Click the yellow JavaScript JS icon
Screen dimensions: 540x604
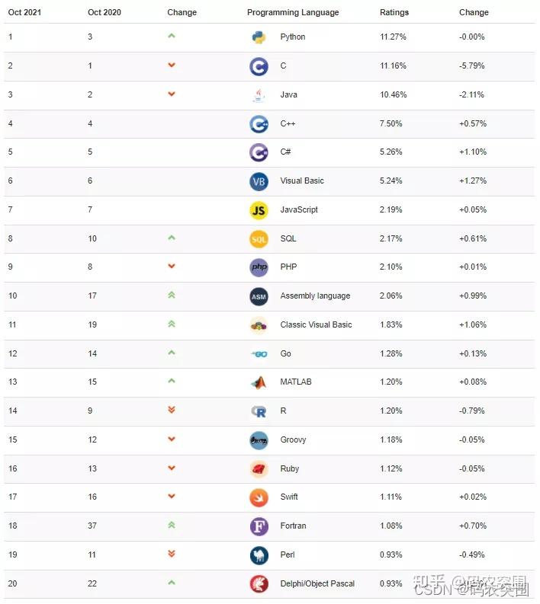point(259,209)
